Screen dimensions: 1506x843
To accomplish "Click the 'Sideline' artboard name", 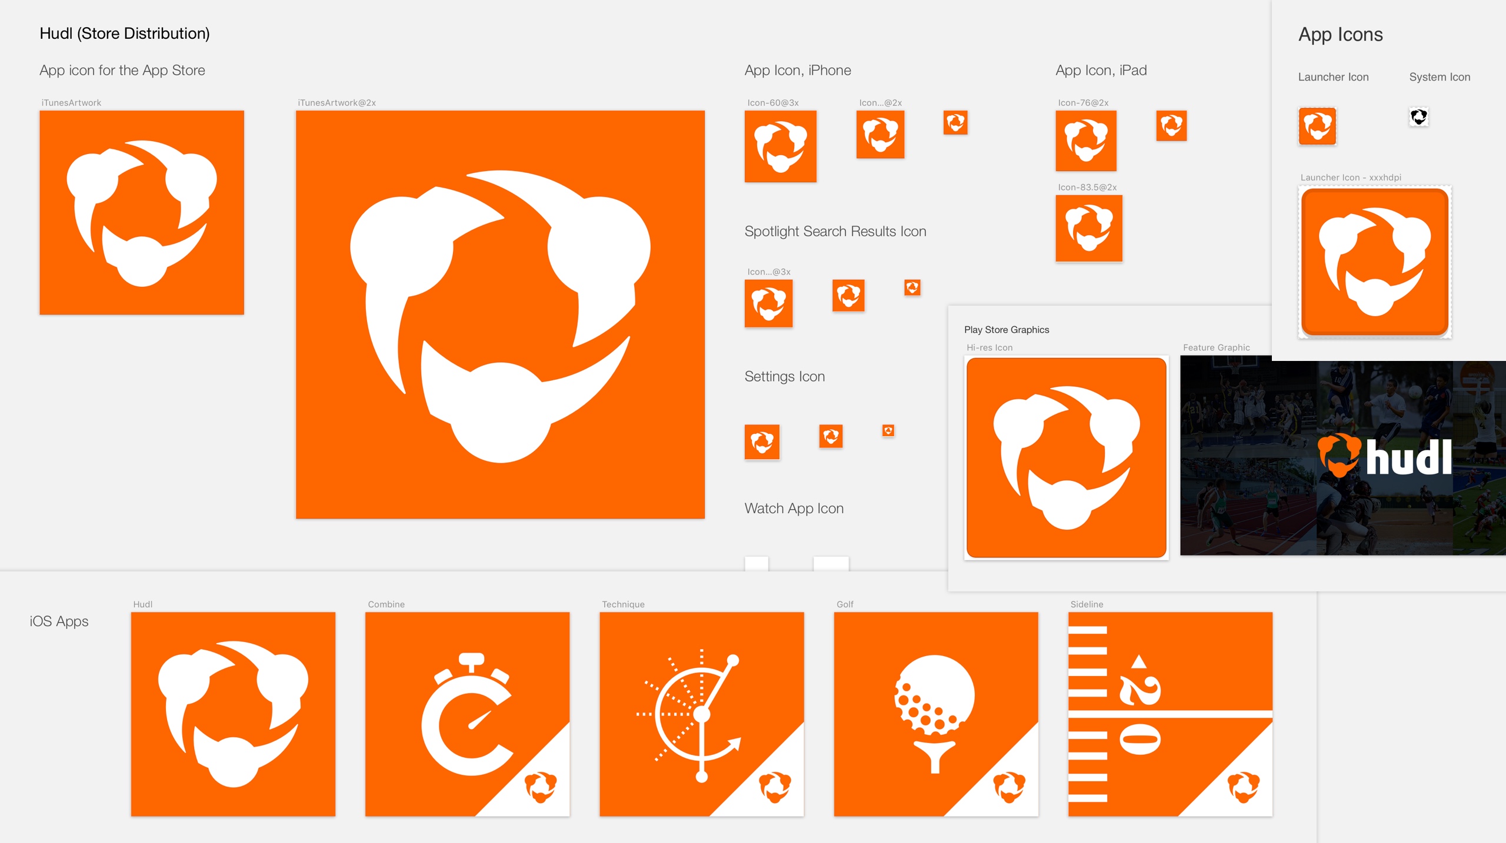I will click(1087, 604).
